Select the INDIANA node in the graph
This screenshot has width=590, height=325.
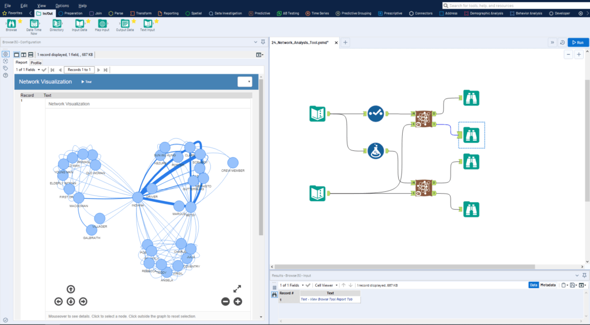coord(138,197)
